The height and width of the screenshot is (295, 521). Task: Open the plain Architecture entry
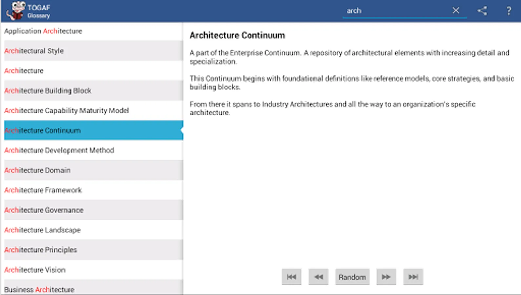(93, 71)
